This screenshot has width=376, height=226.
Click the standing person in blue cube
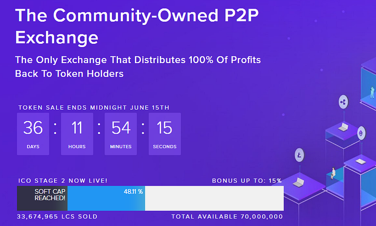pos(372,92)
